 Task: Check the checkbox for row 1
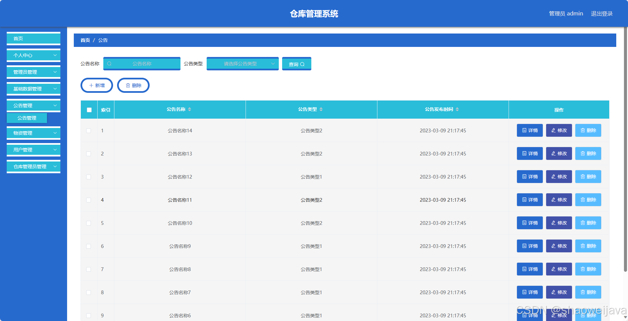(89, 130)
